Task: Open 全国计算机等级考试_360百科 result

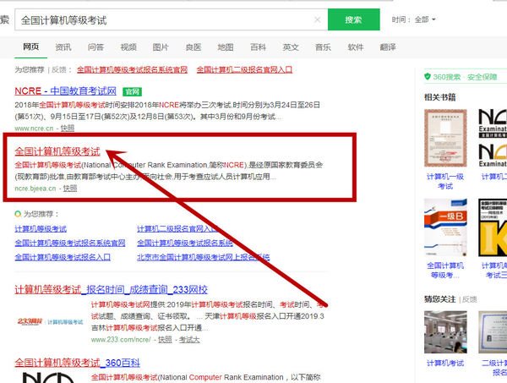Action: (77, 363)
